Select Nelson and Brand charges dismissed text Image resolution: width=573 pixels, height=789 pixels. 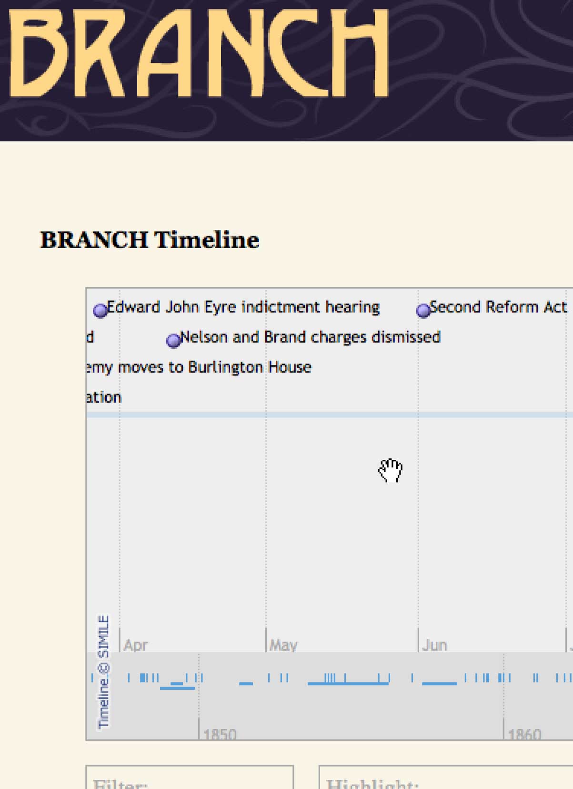pos(311,337)
